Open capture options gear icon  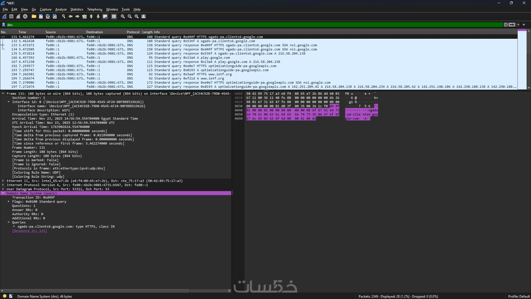point(25,17)
